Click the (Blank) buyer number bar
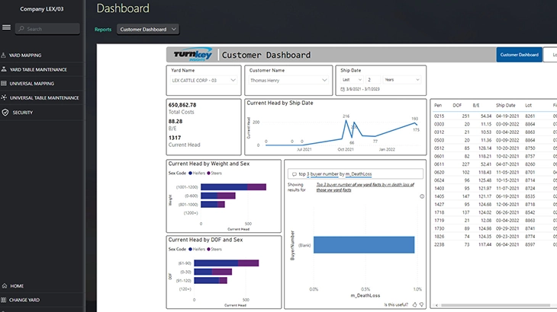Viewport: 557px width, 312px height. [x=364, y=245]
